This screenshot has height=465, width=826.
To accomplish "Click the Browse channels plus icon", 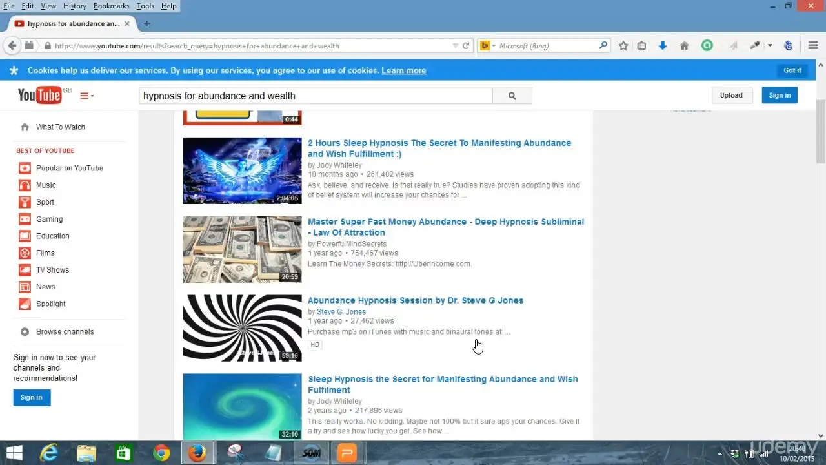I will tap(25, 332).
